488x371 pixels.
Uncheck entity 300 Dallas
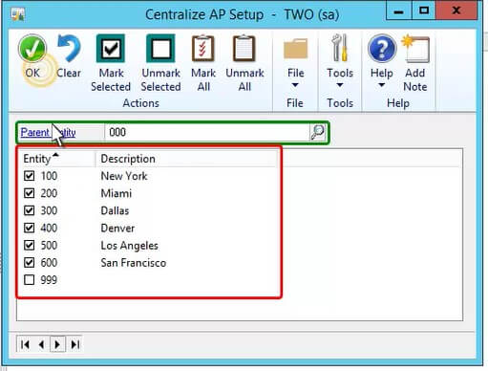[x=30, y=210]
